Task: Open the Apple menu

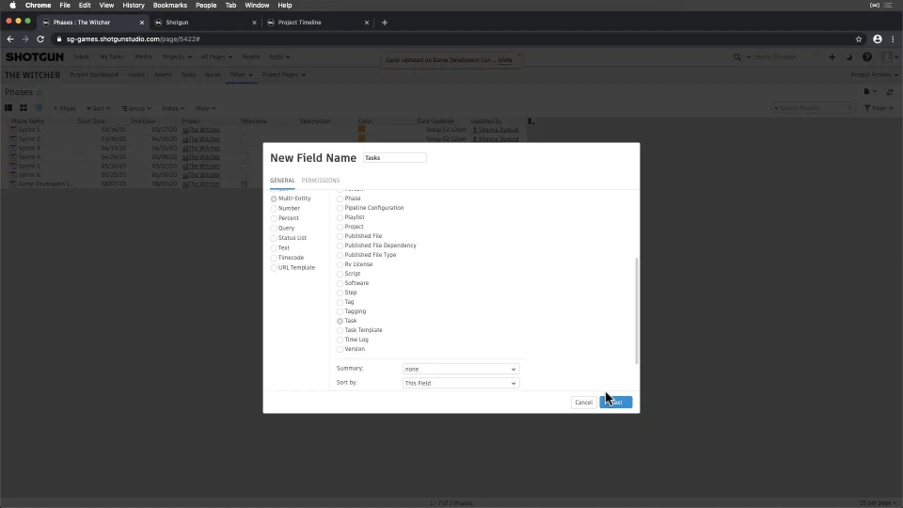Action: 12,6
